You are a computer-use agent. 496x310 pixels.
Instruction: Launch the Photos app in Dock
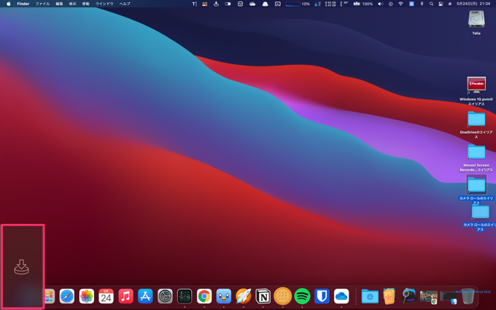[87, 296]
